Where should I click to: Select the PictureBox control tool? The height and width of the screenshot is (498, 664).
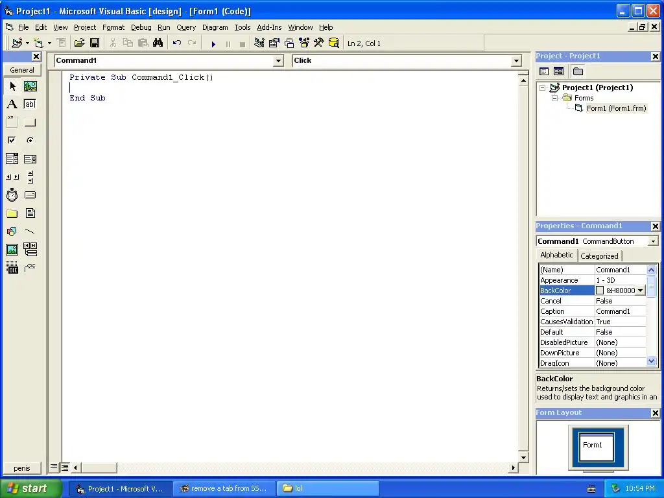pyautogui.click(x=30, y=86)
